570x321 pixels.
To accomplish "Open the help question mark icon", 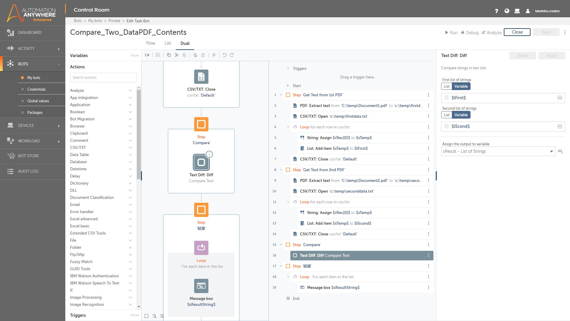I will (x=496, y=11).
